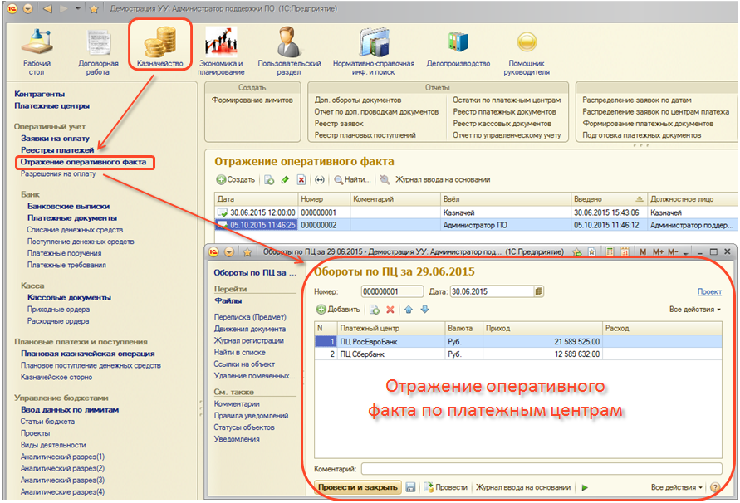Click the save diskette icon beside Провести и закрыть
Viewport: 740px width, 503px height.
click(410, 487)
